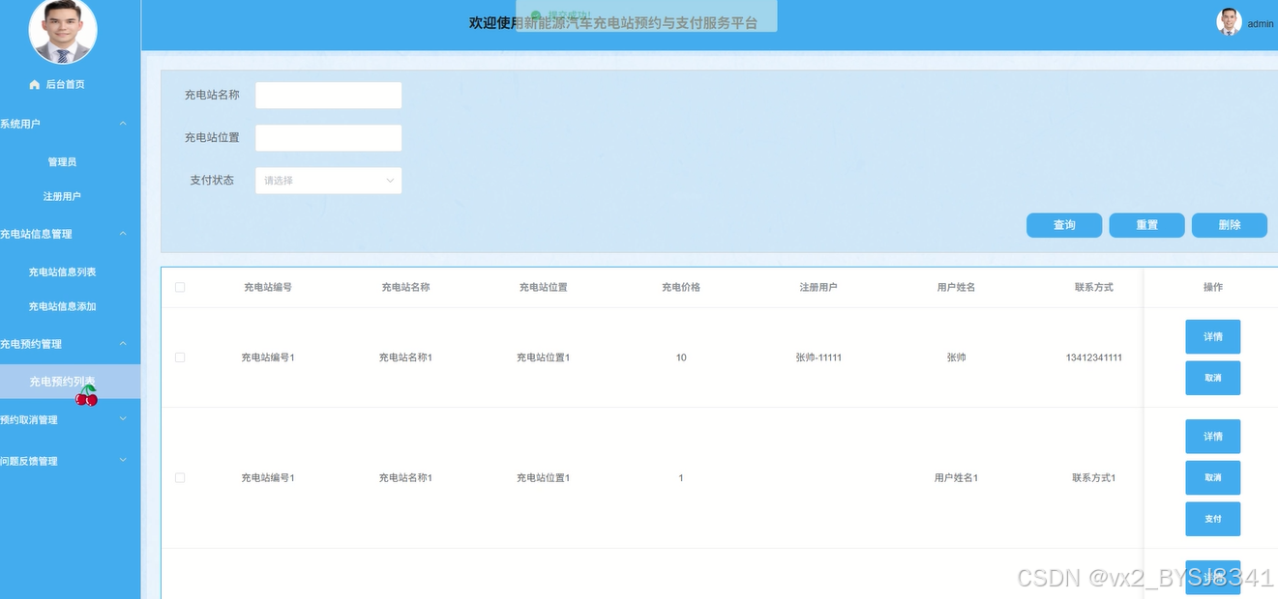
Task: Click the home icon beside 后台首页
Action: [35, 85]
